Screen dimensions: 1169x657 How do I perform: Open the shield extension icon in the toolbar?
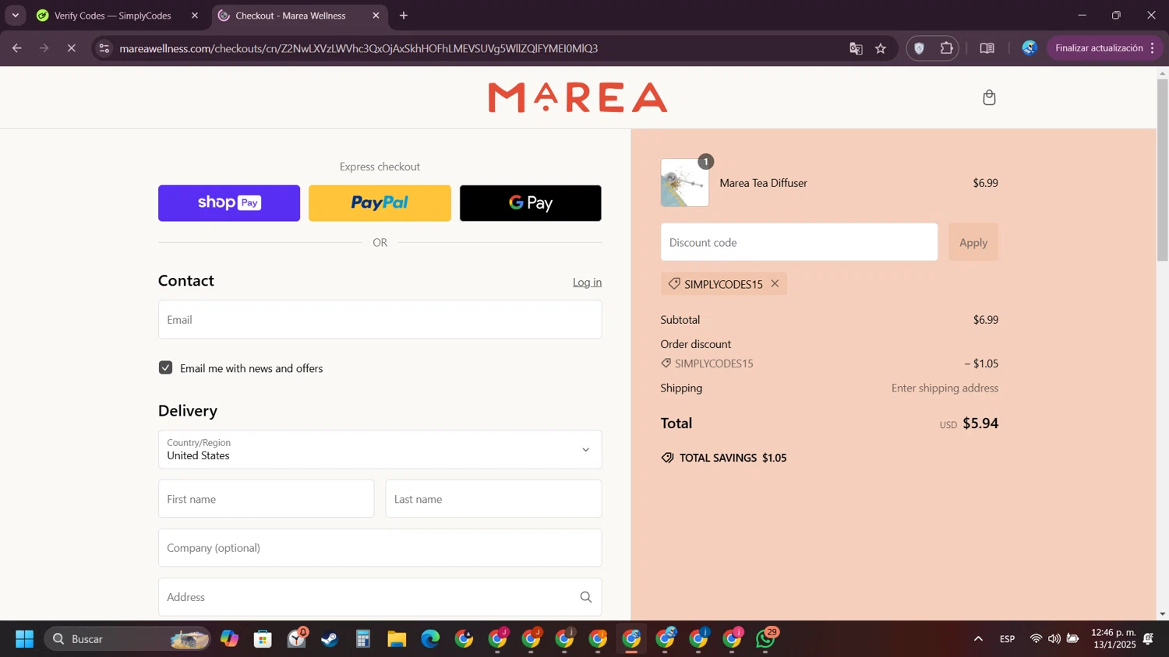[920, 48]
